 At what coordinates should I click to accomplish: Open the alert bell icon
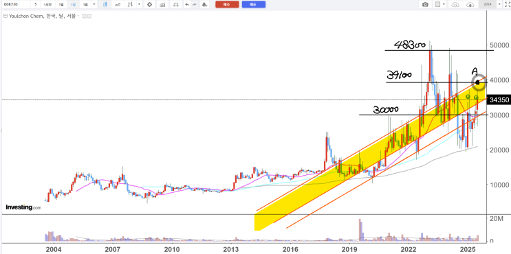point(204,5)
